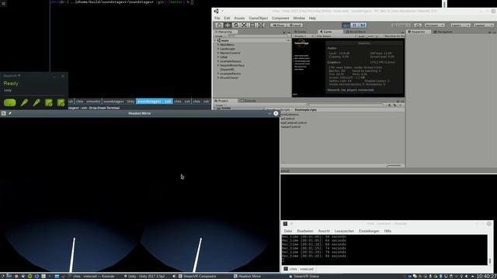The image size is (497, 279).
Task: Click the Hierarchy search field
Action: coord(257,36)
